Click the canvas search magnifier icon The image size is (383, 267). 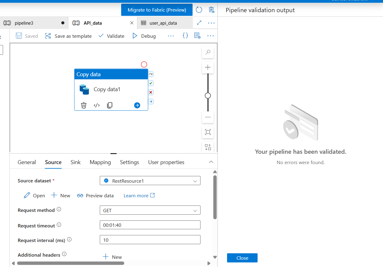(208, 52)
